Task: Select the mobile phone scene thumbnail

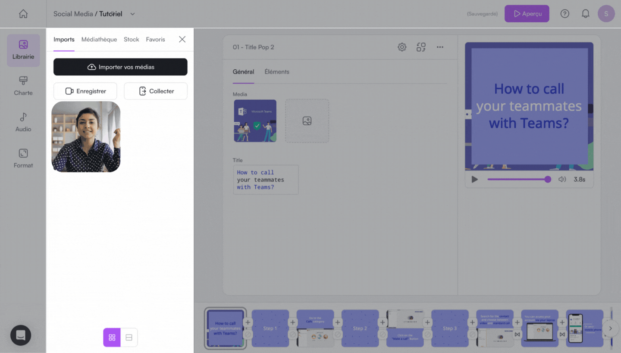Action: click(x=584, y=328)
